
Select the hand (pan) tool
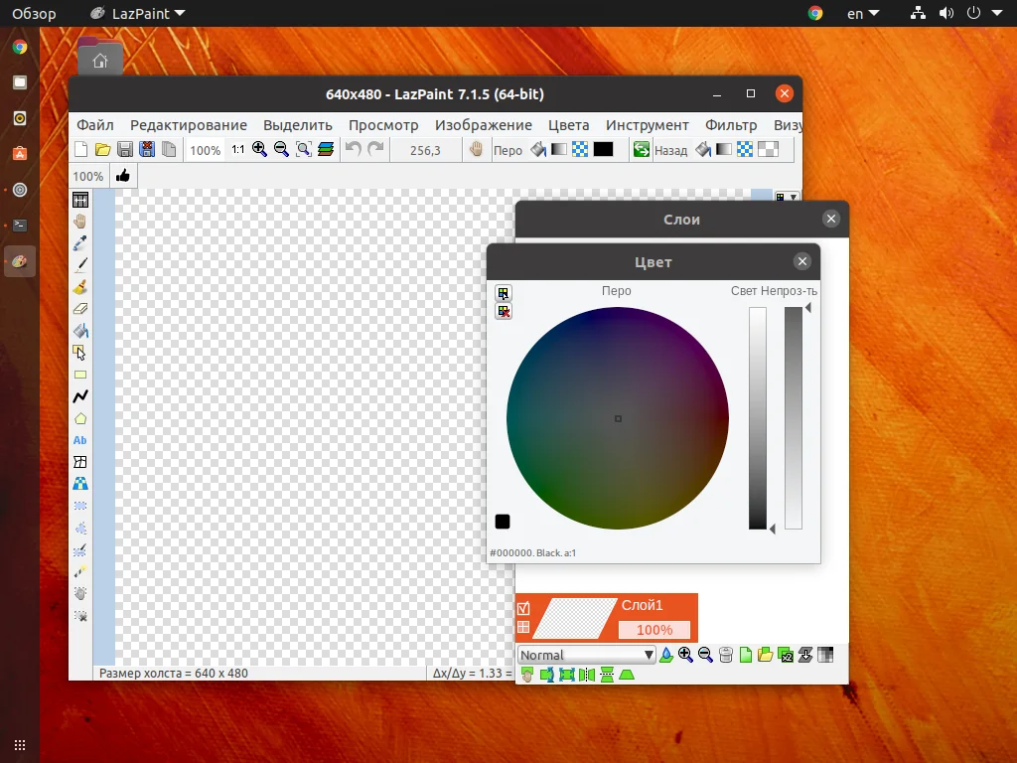[79, 221]
